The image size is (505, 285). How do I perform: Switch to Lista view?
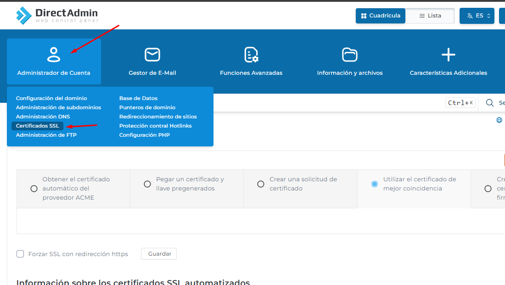pyautogui.click(x=430, y=16)
